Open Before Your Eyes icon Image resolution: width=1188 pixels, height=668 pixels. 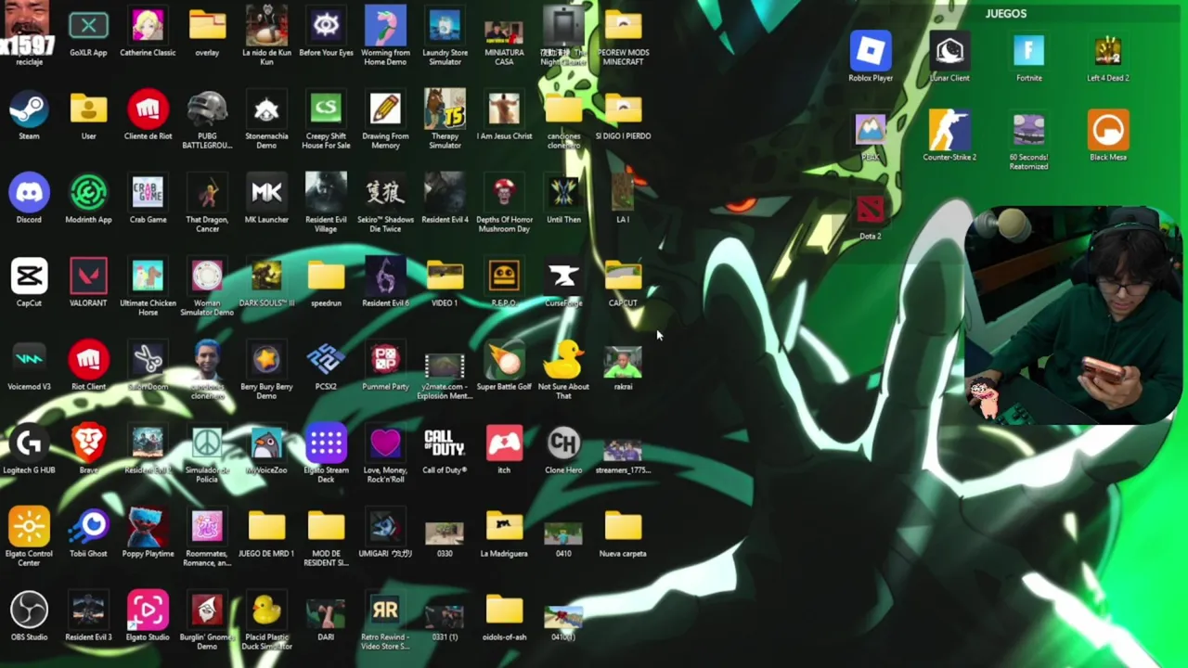(x=326, y=26)
